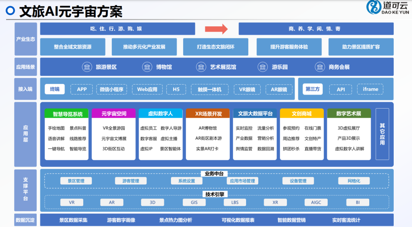Image resolution: width=412 pixels, height=227 pixels.
Task: Click 实时客流统计 text
Action: (x=346, y=220)
